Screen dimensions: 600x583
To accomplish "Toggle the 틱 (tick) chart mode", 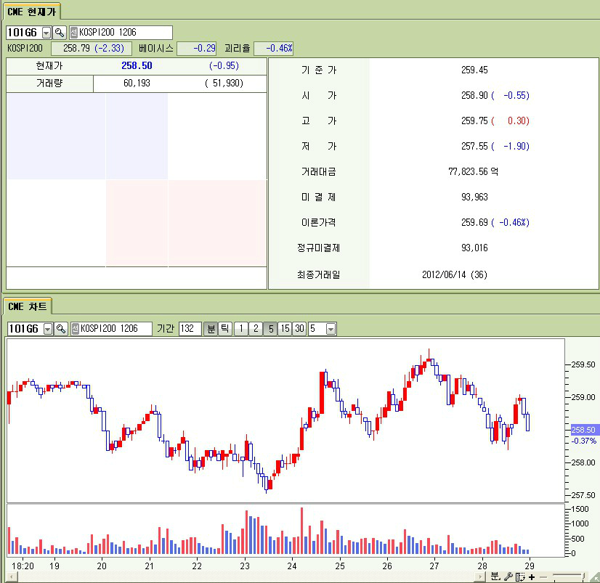I will coord(225,329).
